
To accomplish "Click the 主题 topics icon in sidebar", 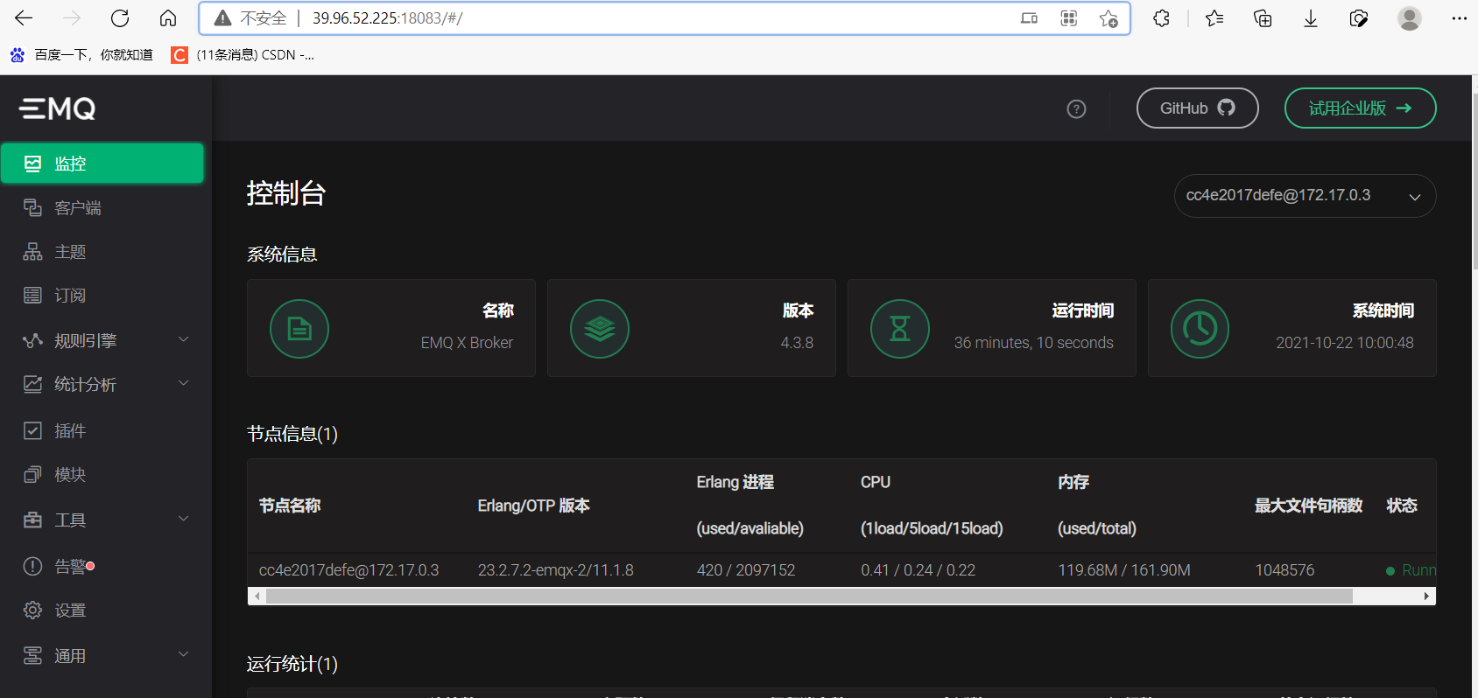I will (32, 252).
